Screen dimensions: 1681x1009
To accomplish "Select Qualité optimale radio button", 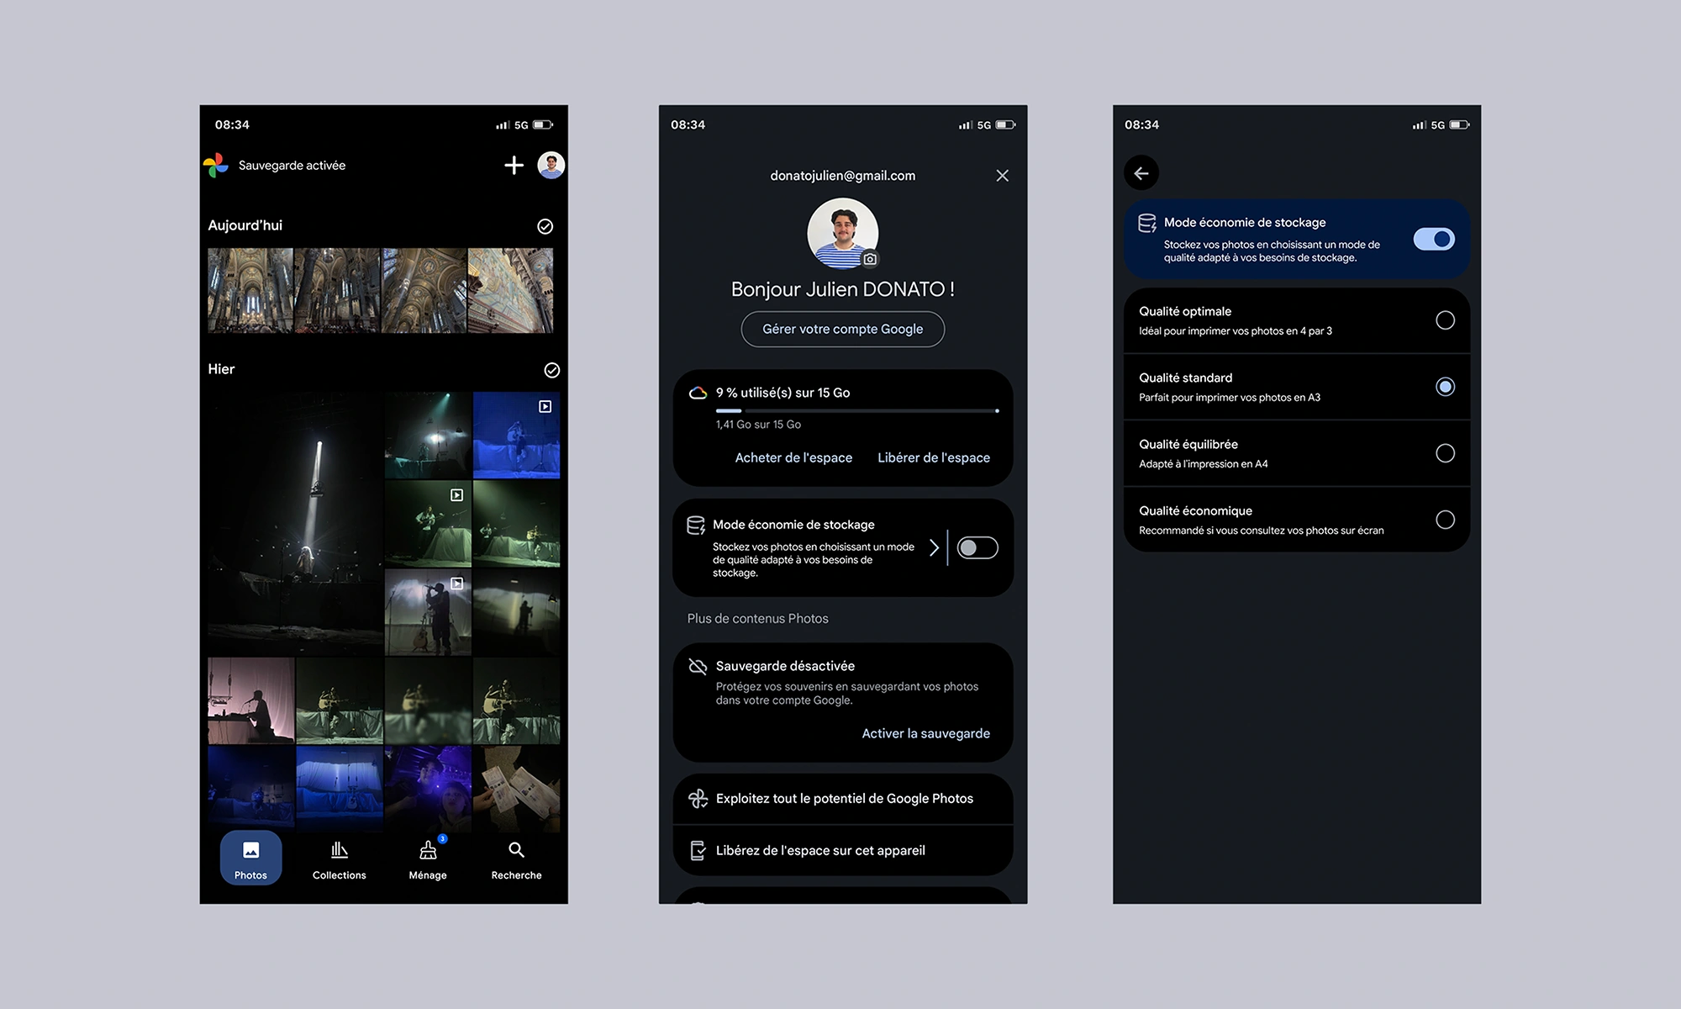I will click(x=1445, y=320).
